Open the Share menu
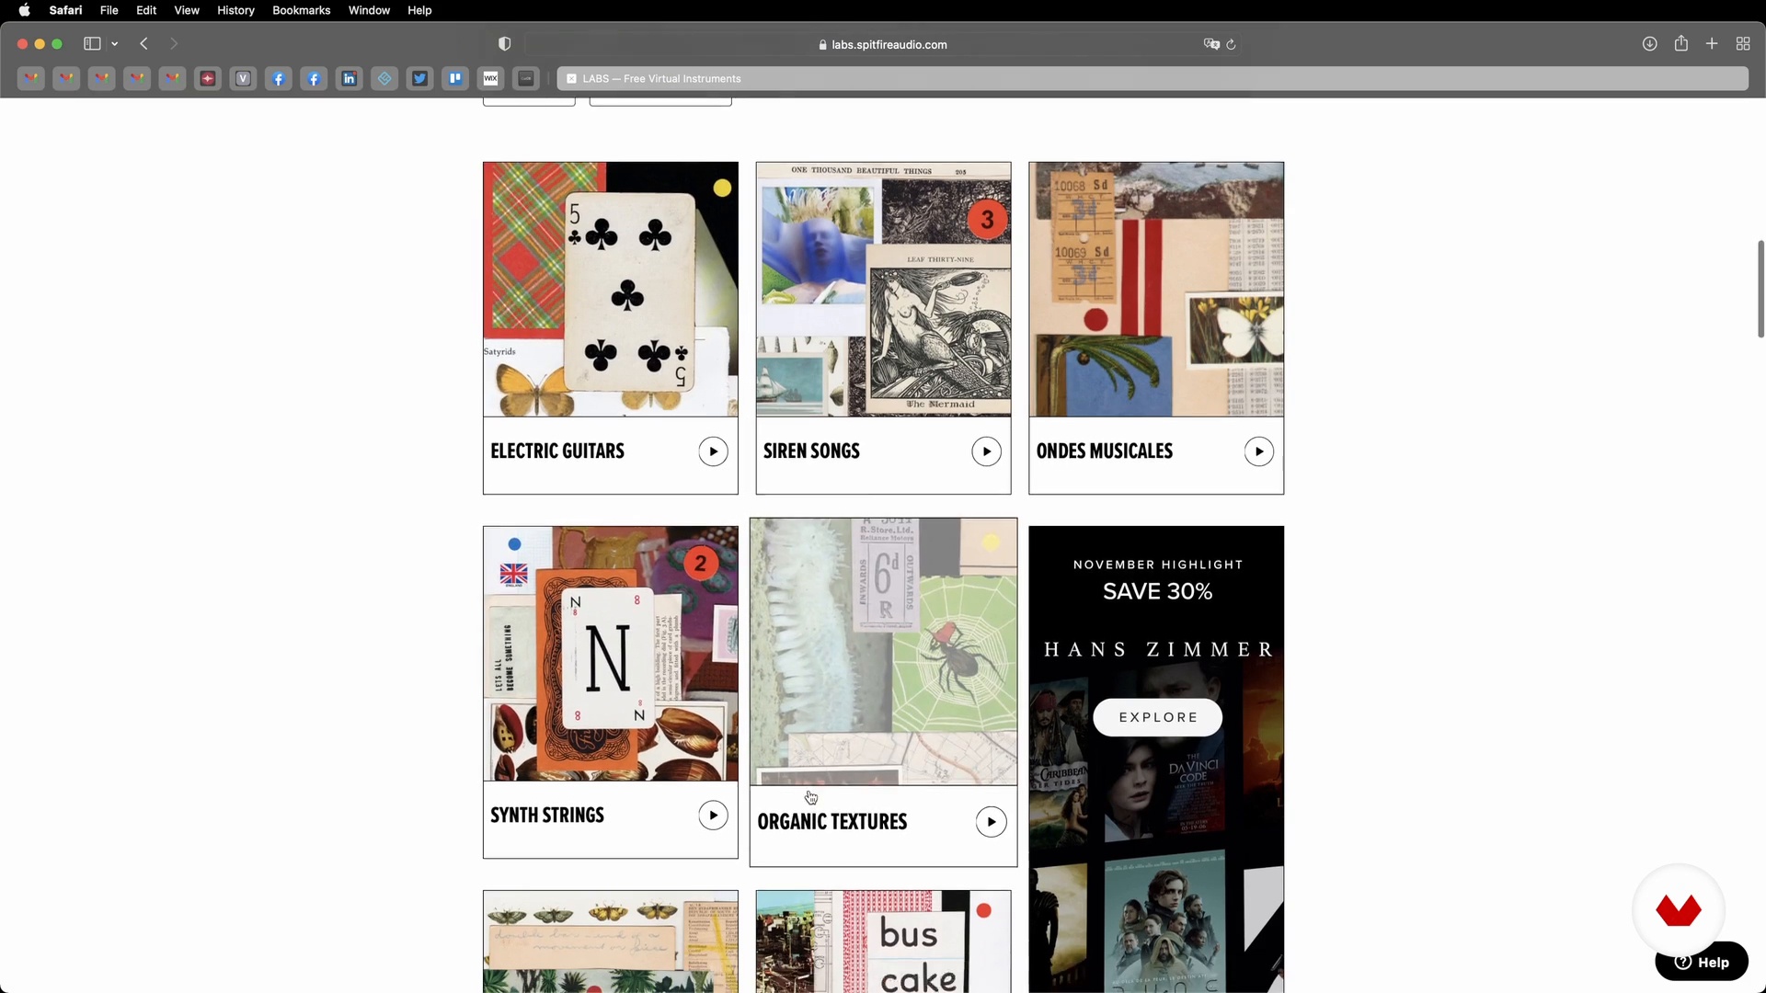 [1681, 43]
